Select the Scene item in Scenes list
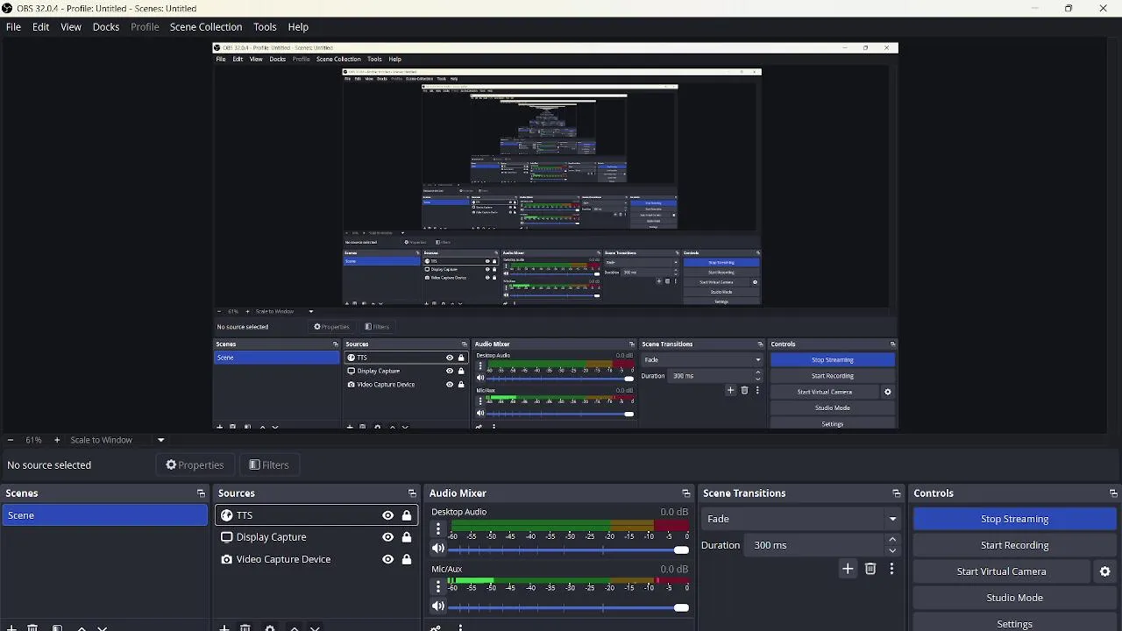Image resolution: width=1122 pixels, height=631 pixels. (104, 515)
